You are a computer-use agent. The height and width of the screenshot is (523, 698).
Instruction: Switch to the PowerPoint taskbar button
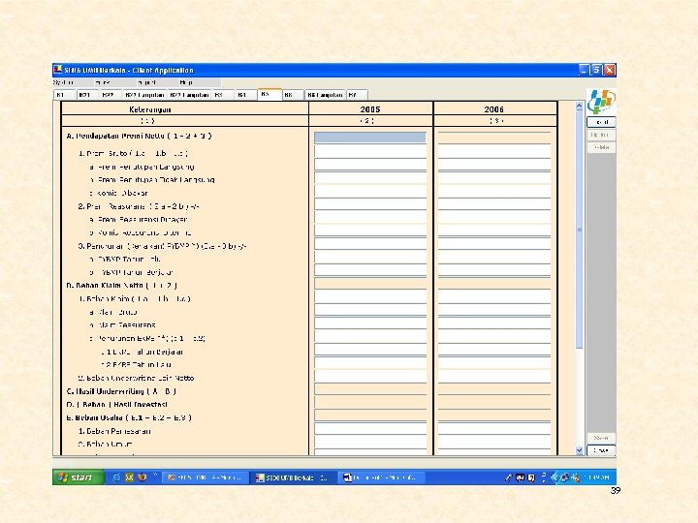(204, 477)
